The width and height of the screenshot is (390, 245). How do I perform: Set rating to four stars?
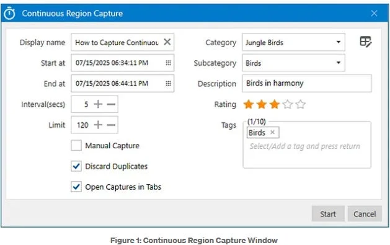tap(288, 104)
